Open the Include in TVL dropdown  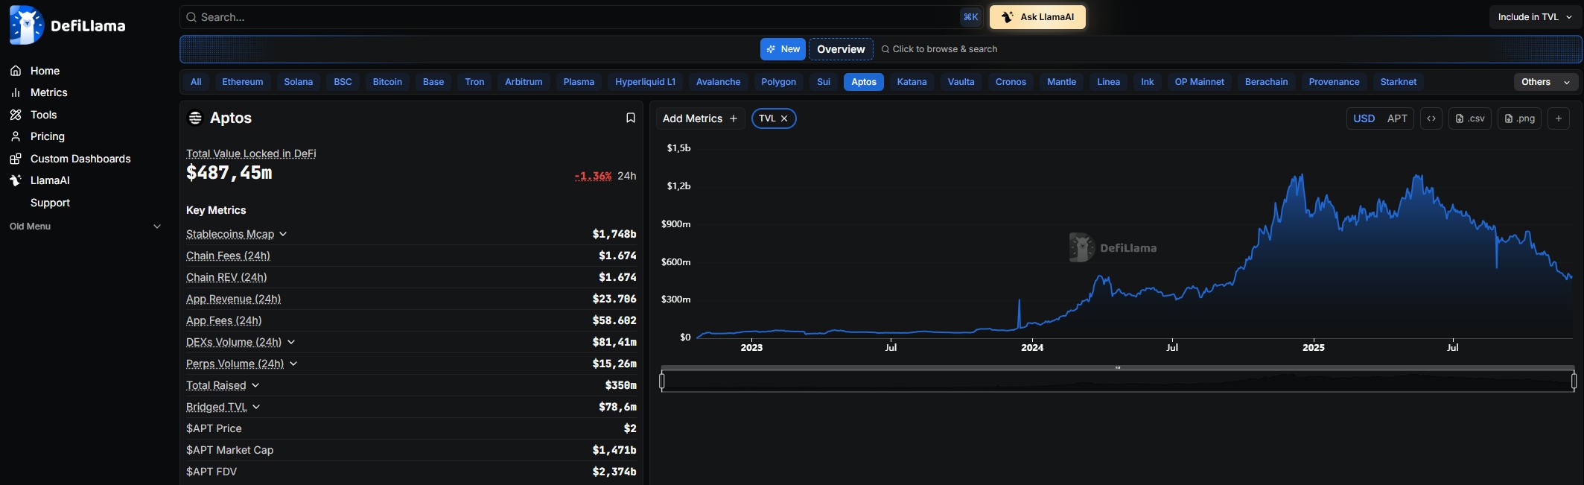1535,17
